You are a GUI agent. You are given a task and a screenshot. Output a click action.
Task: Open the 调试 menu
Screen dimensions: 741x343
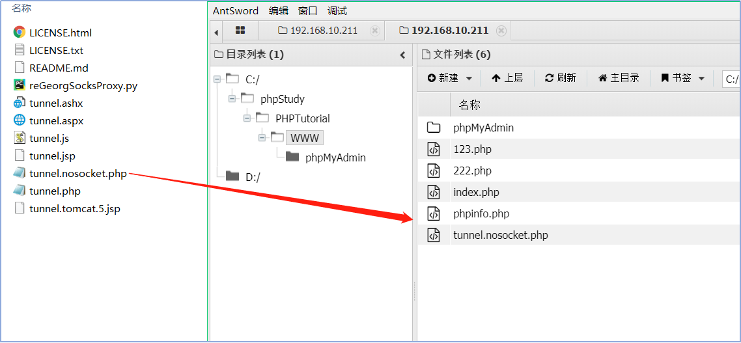[337, 11]
